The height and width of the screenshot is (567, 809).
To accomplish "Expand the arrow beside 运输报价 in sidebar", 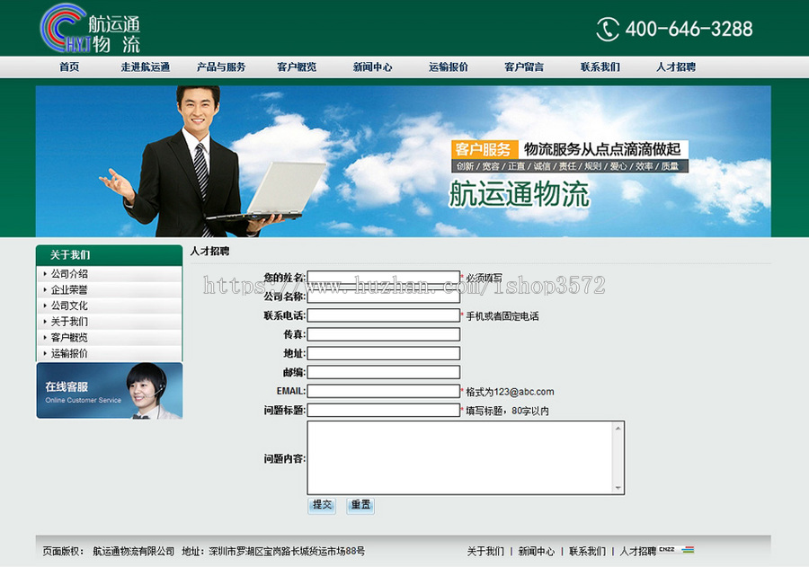I will coord(43,352).
